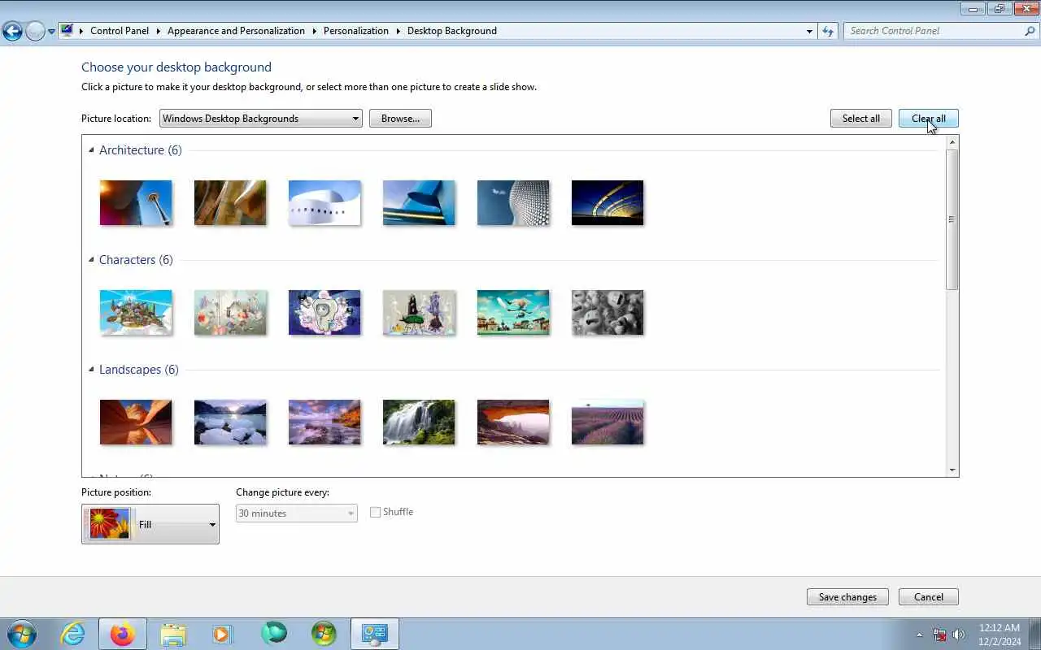Select the silver dotted building wallpaper
Image resolution: width=1041 pixels, height=650 pixels.
tap(513, 203)
